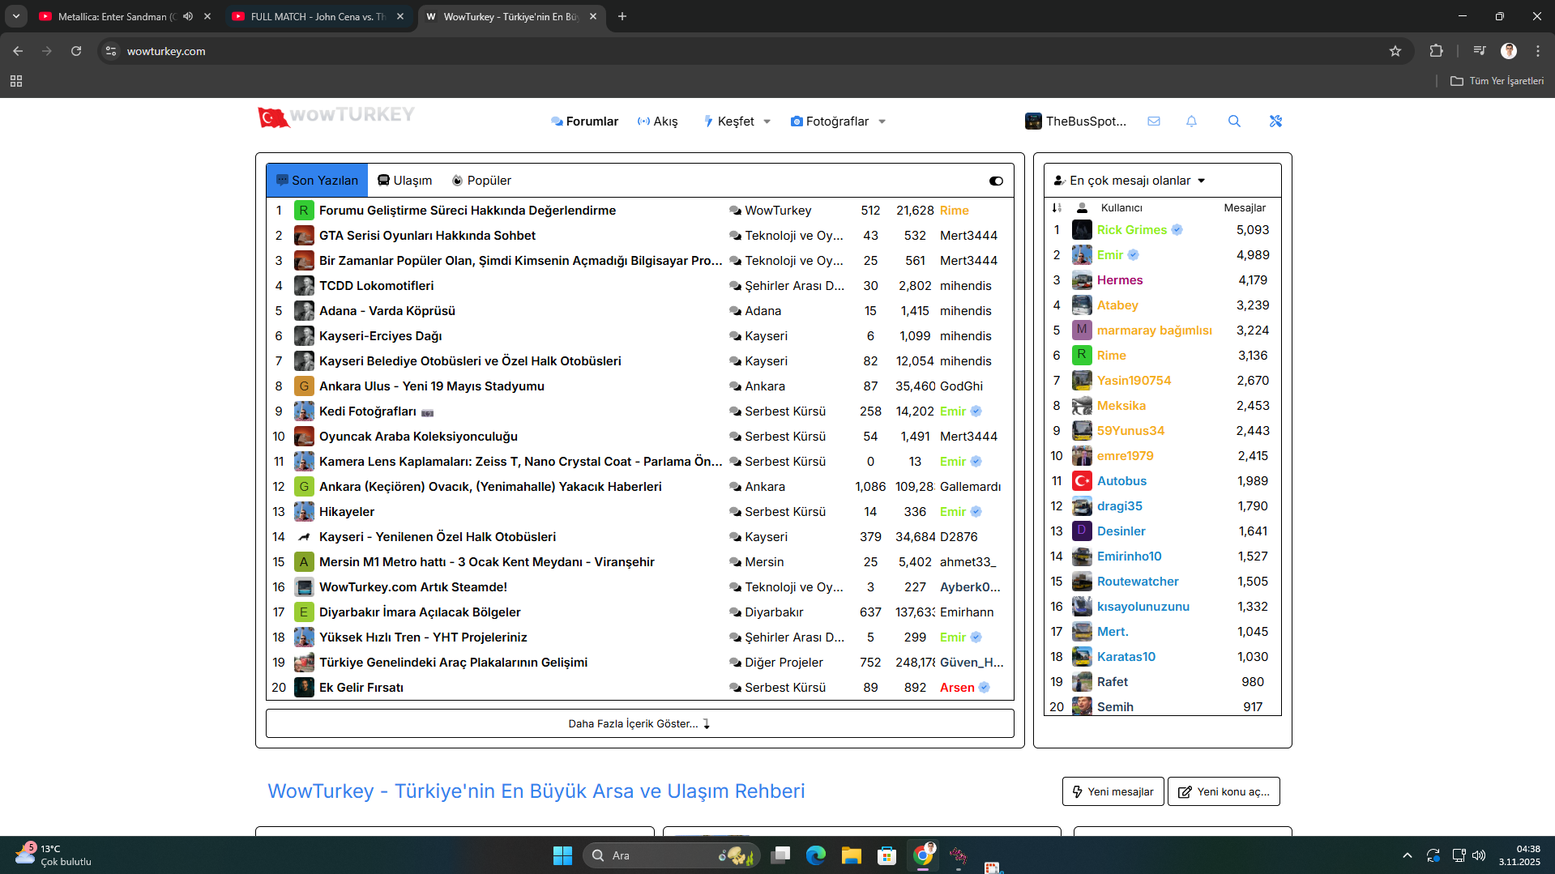Viewport: 1555px width, 874px height.
Task: Open File Explorer from the taskbar
Action: pos(851,855)
